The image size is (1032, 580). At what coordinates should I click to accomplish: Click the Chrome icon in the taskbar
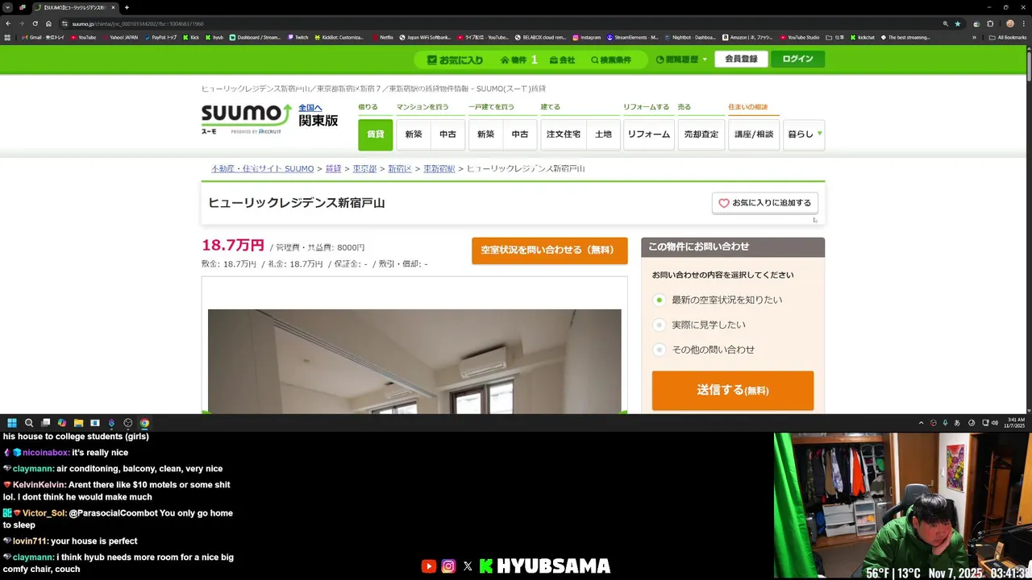(x=144, y=423)
